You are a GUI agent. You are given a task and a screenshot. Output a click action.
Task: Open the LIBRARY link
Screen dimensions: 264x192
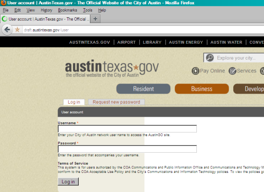pos(152,42)
